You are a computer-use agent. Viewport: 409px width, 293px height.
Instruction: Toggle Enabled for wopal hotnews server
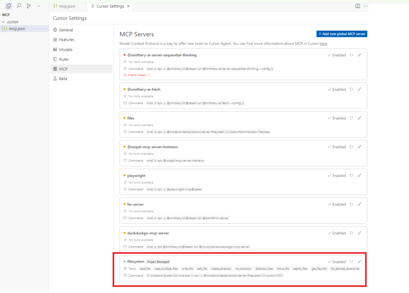(x=336, y=147)
